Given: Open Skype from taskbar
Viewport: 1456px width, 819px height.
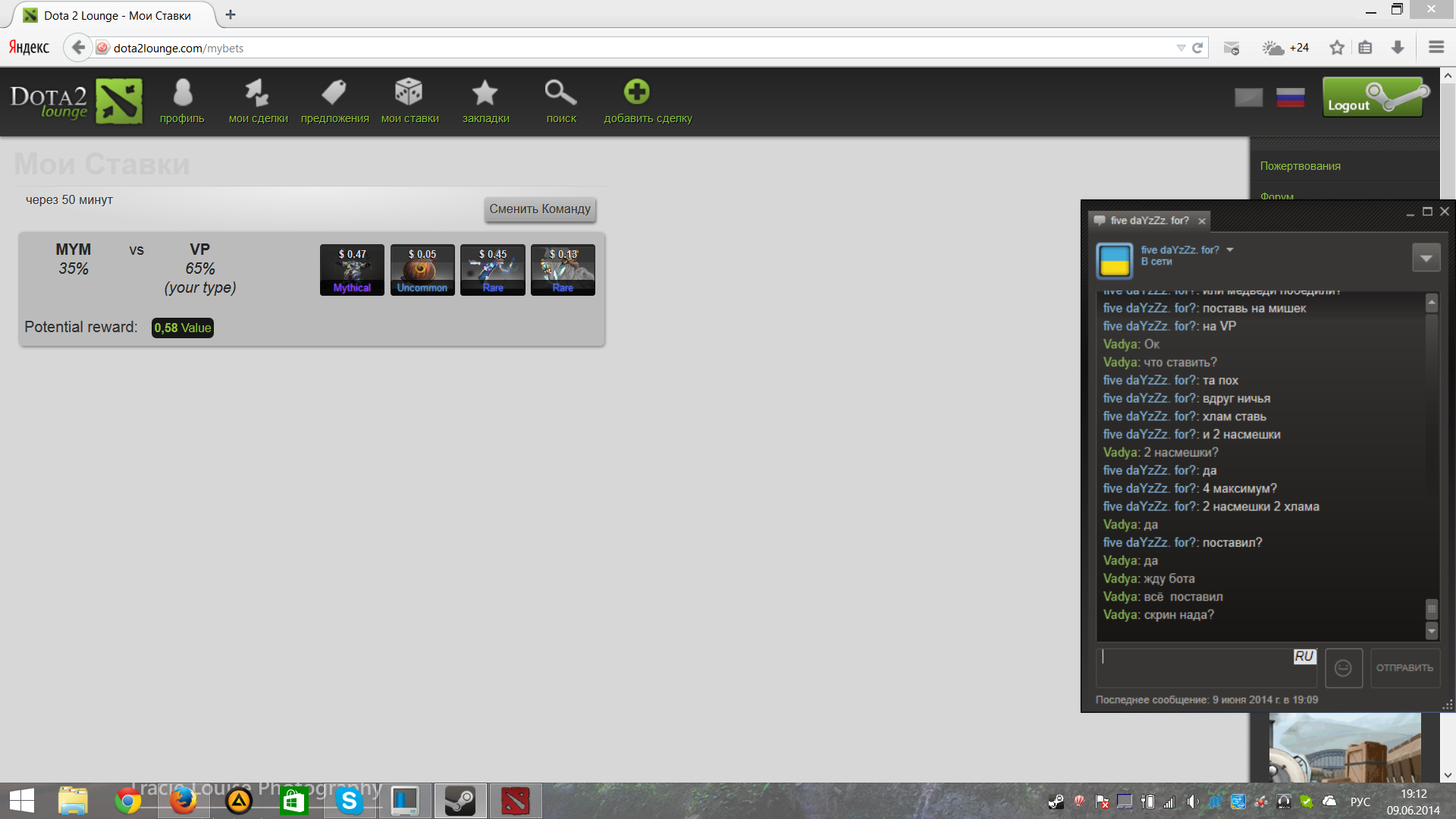Looking at the screenshot, I should [x=350, y=801].
